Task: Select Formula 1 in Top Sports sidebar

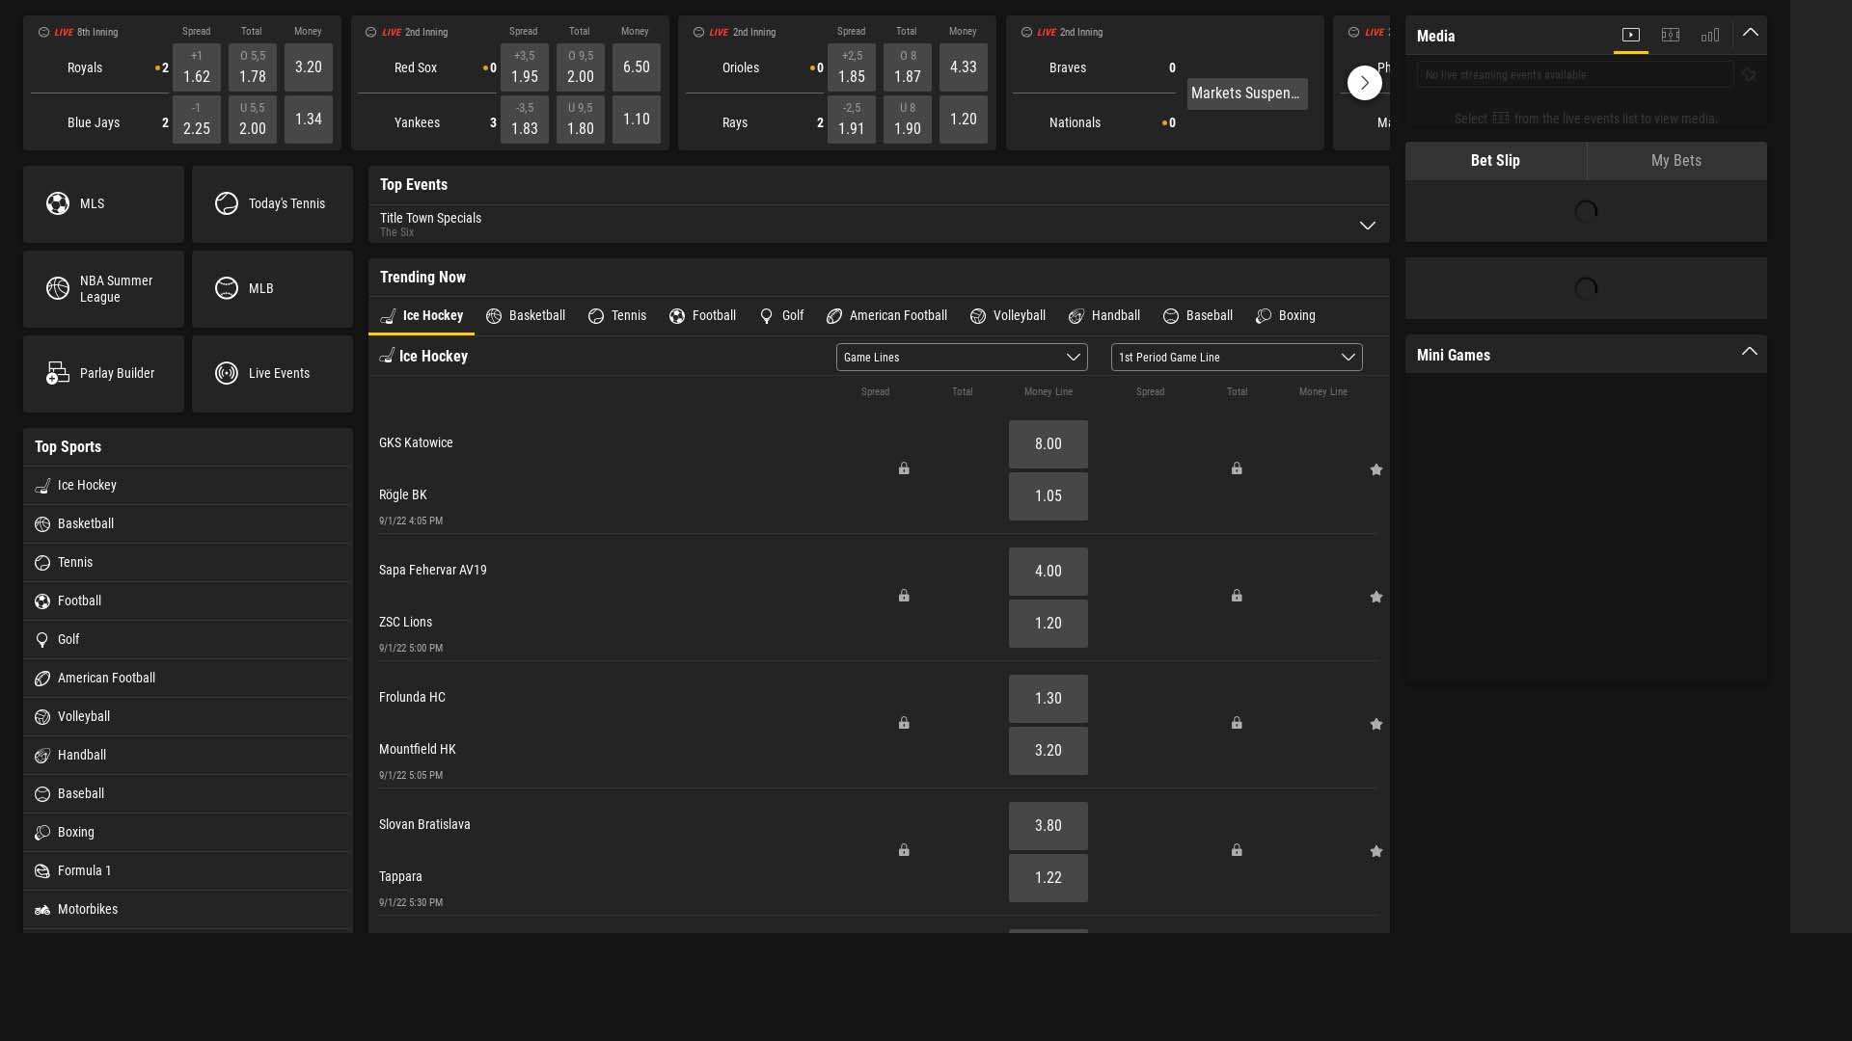Action: [85, 869]
